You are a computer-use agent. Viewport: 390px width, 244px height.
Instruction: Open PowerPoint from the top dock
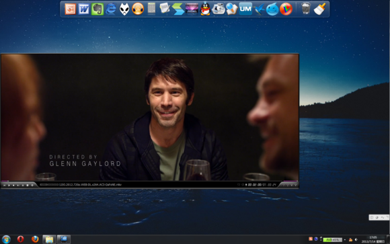(x=71, y=9)
